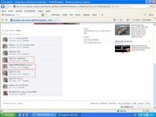Open the Sık Kullanılanlar menu
Viewport: 156px width, 117px height.
coord(30,11)
